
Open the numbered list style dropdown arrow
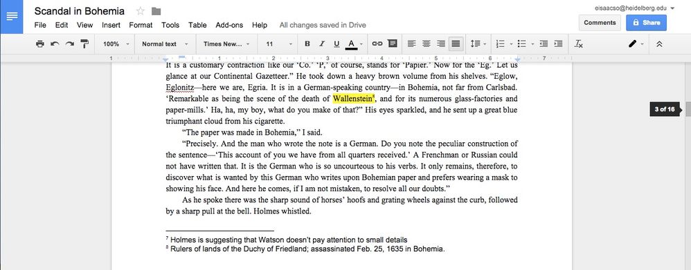coord(511,44)
